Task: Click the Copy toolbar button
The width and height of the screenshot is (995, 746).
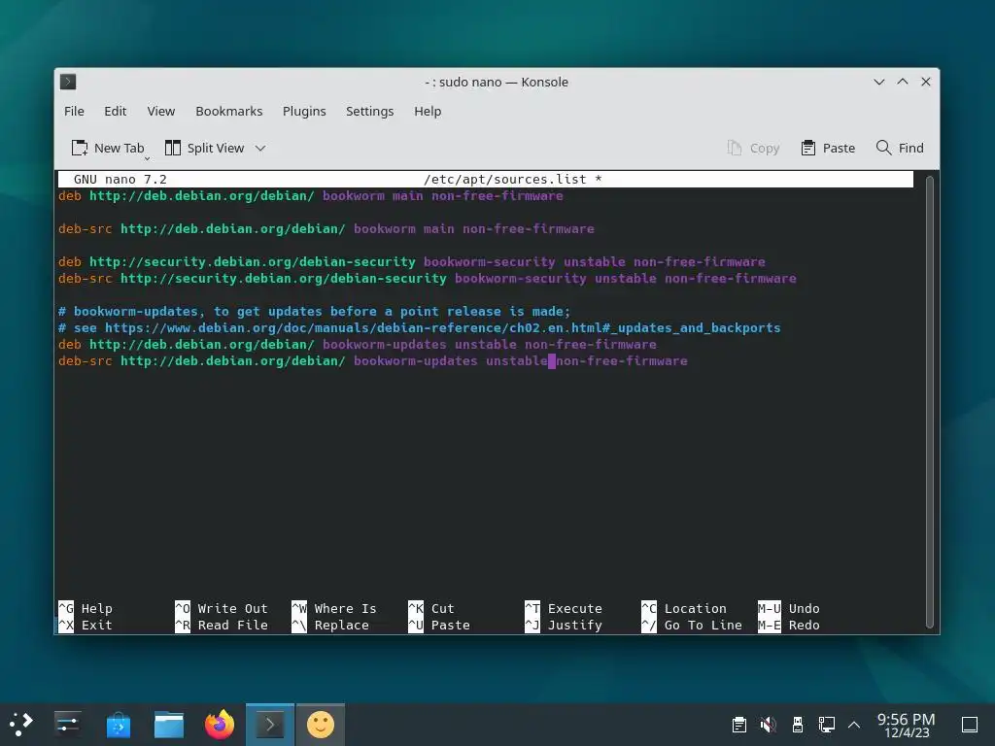Action: 753,148
